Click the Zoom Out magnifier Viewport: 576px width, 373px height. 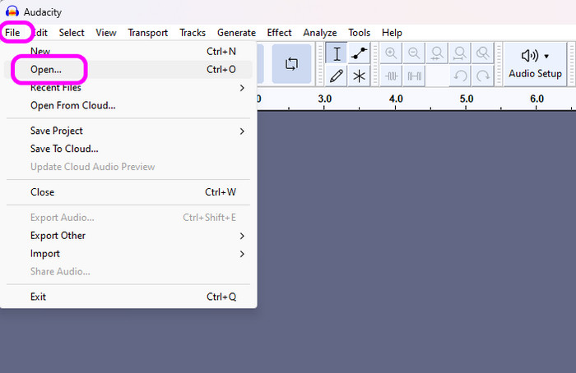(x=414, y=53)
